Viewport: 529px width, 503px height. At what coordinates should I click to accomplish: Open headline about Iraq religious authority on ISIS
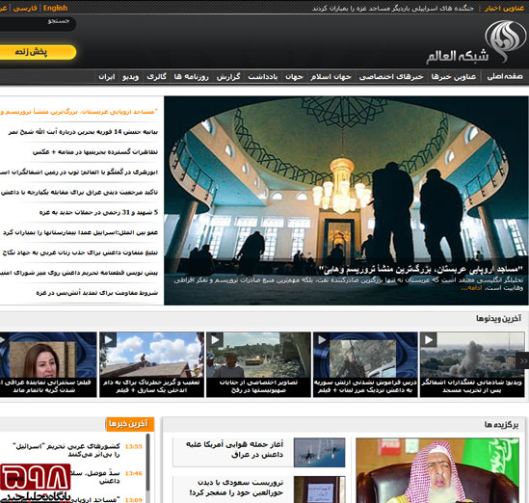pos(79,193)
